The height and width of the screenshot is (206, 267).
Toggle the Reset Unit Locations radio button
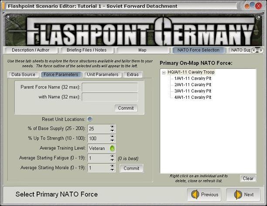pos(90,119)
